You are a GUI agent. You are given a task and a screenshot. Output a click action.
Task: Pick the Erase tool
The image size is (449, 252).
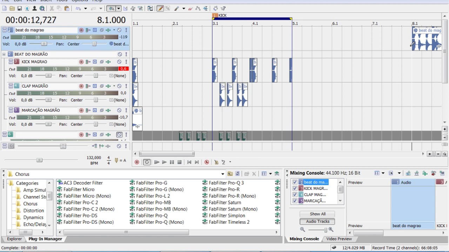(x=190, y=8)
